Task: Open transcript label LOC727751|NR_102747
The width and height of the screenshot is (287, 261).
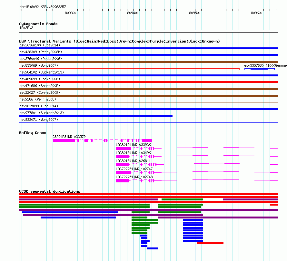Action: (134, 169)
